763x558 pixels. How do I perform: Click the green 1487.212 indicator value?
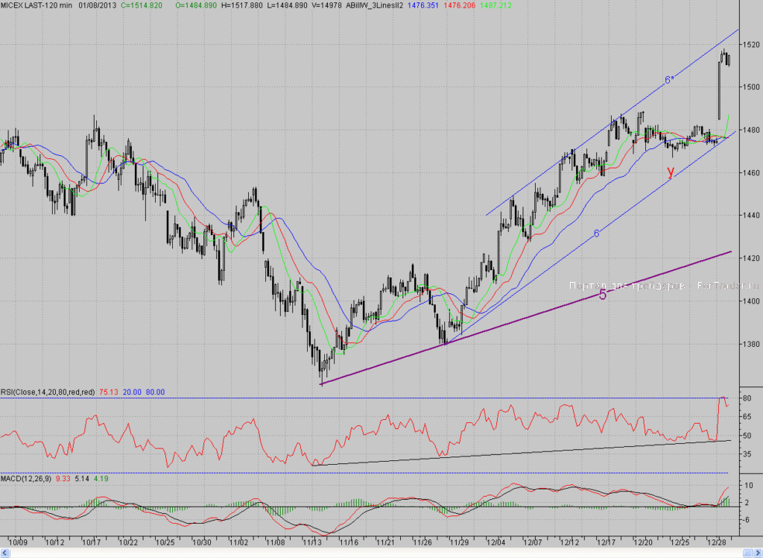pyautogui.click(x=496, y=5)
